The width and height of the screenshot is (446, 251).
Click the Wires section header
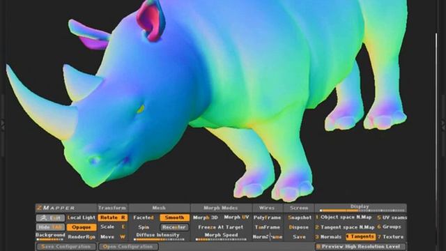point(267,208)
